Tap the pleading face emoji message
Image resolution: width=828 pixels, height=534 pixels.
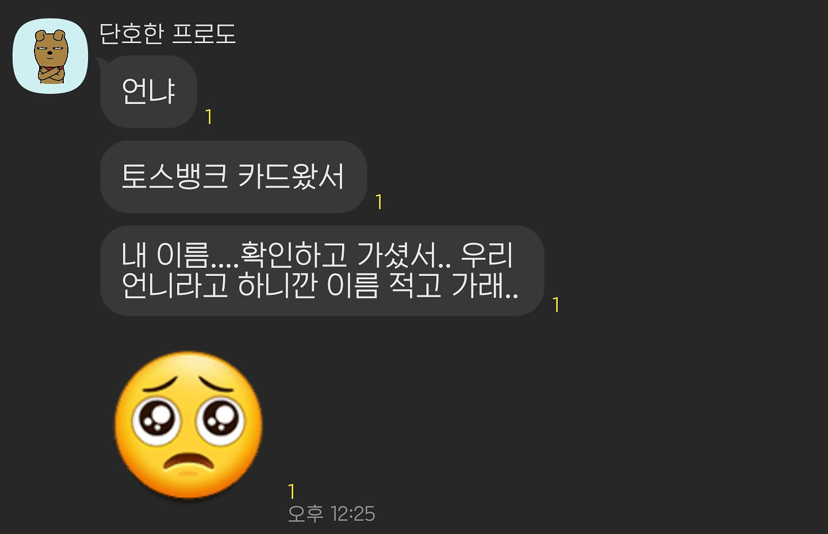tap(189, 425)
